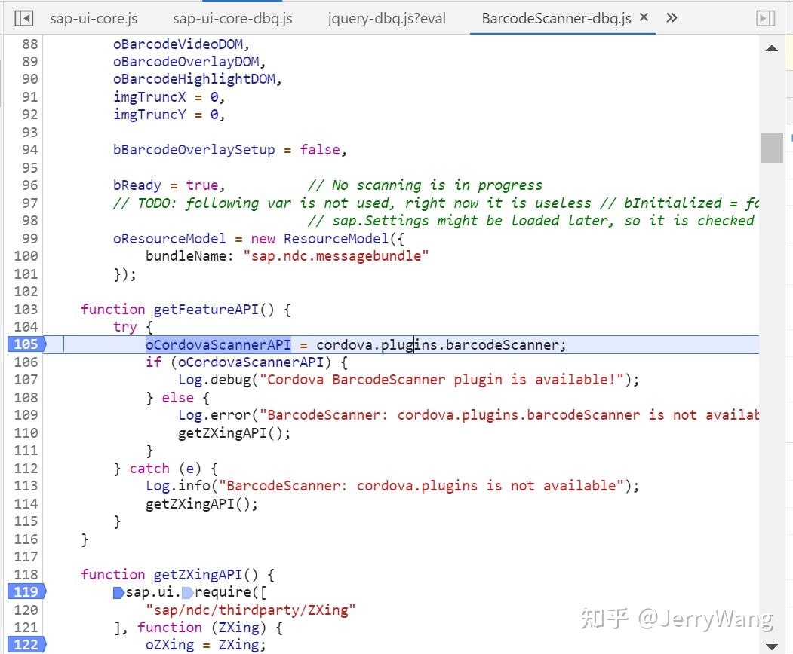
Task: Toggle the breakpoint on line 122
Action: [x=26, y=644]
